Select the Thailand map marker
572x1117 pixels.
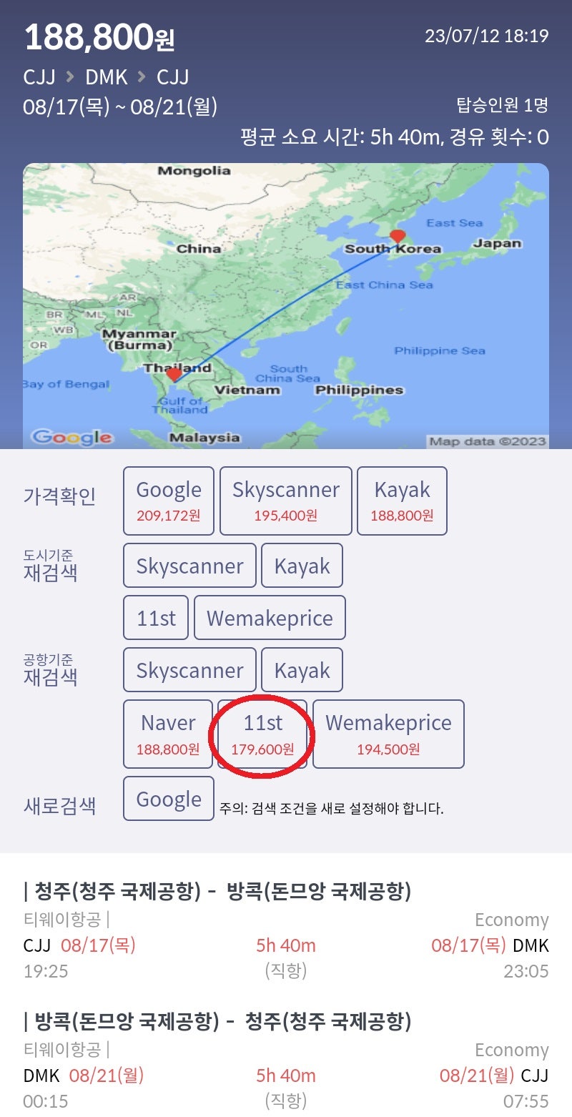click(172, 373)
